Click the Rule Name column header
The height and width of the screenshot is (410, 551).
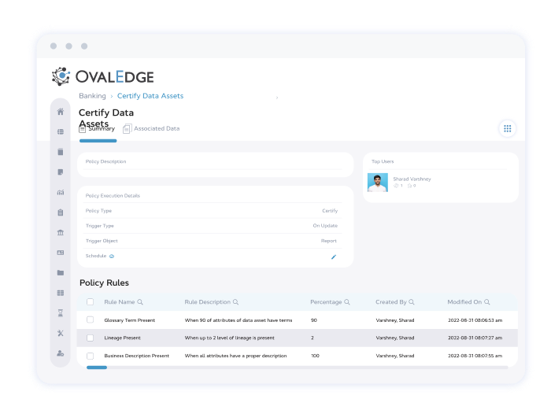pos(120,301)
